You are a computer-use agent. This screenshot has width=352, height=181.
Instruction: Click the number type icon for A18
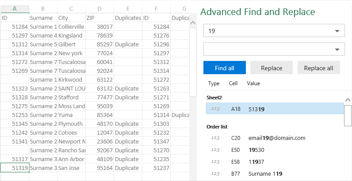(x=215, y=109)
